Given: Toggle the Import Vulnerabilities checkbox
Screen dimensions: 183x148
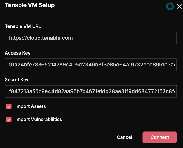Looking at the screenshot, I should (9, 120).
